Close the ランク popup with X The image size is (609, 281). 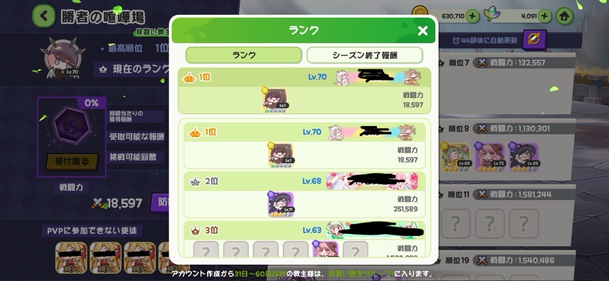(x=422, y=31)
